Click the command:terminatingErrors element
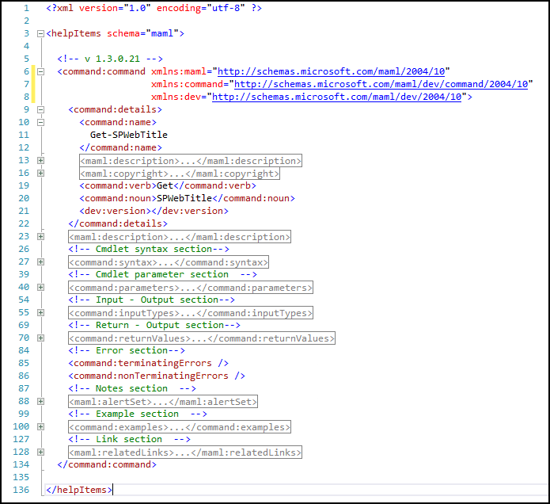 [x=148, y=363]
